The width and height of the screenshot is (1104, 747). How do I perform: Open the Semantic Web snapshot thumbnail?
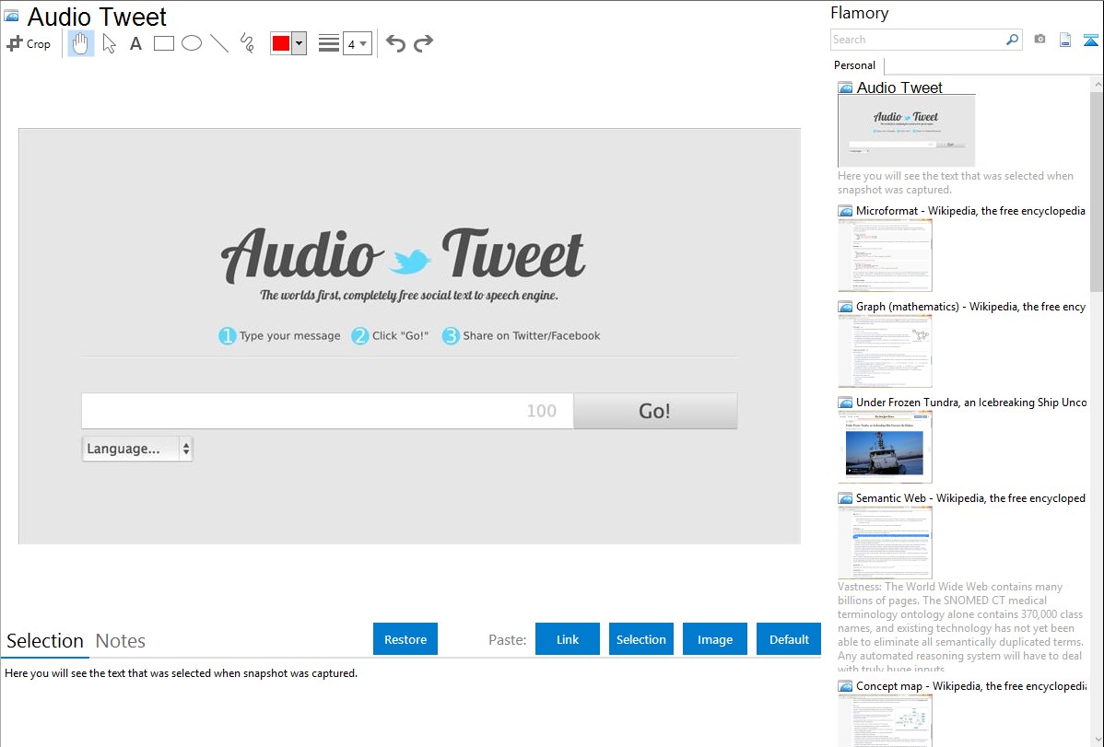(x=885, y=543)
